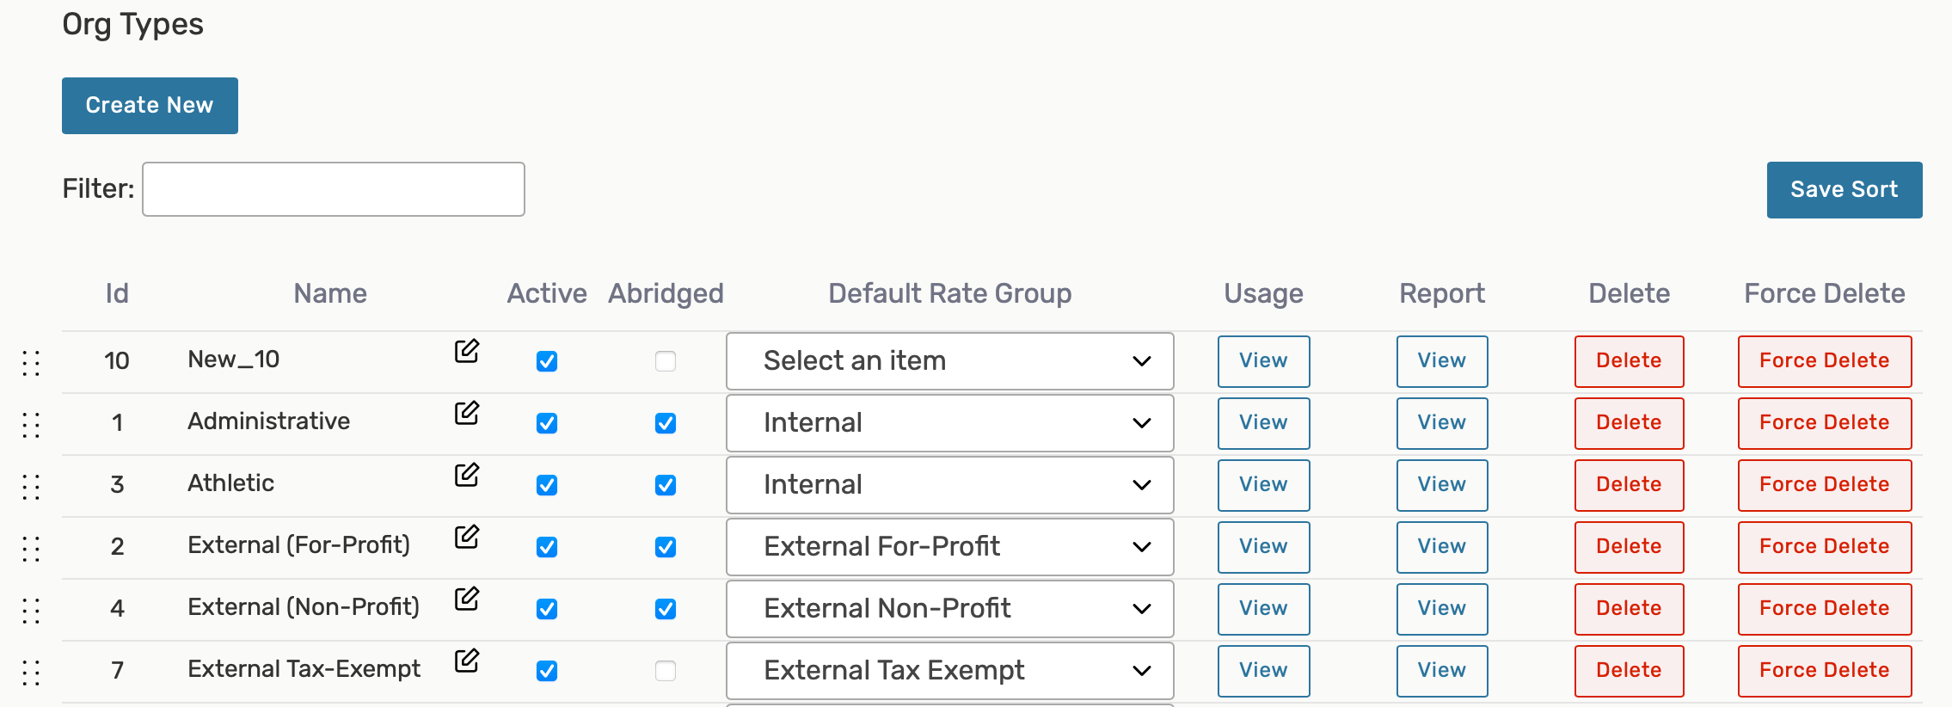
Task: Enable Abridged for New_10
Action: coord(666,361)
